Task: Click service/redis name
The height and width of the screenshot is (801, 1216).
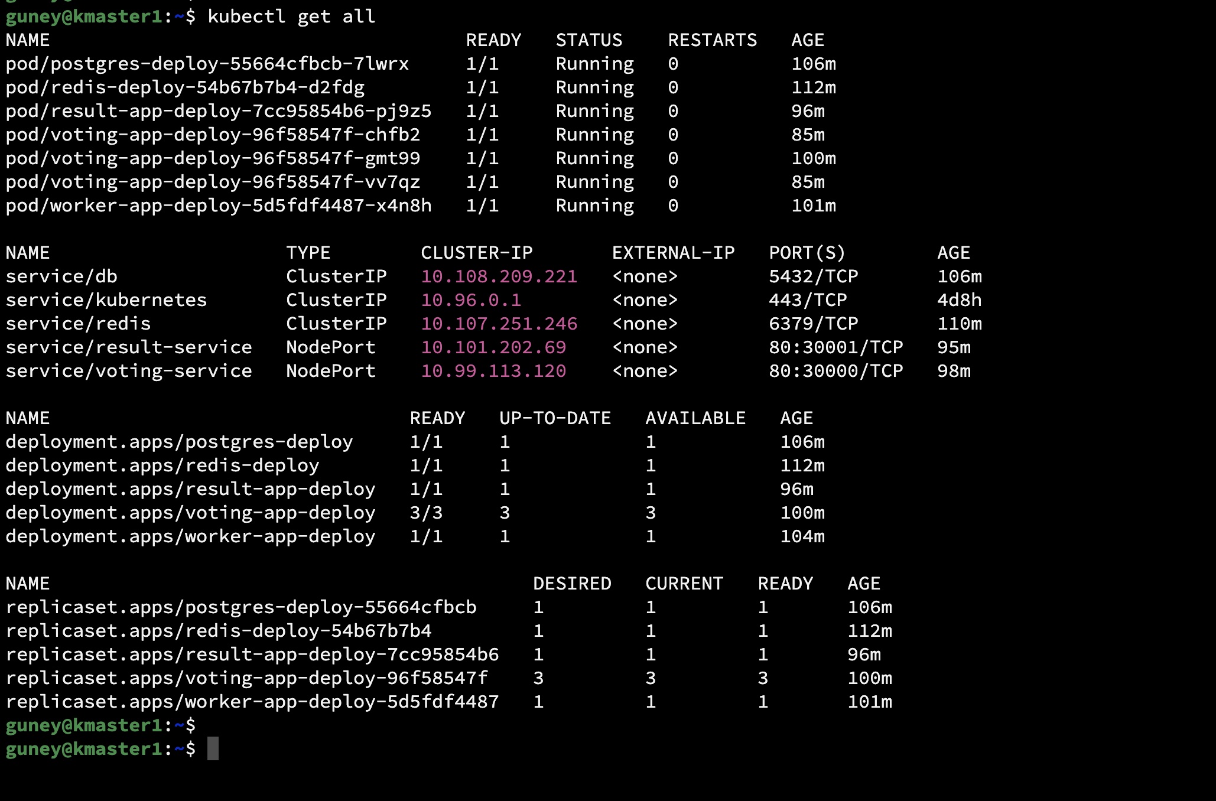Action: click(78, 324)
